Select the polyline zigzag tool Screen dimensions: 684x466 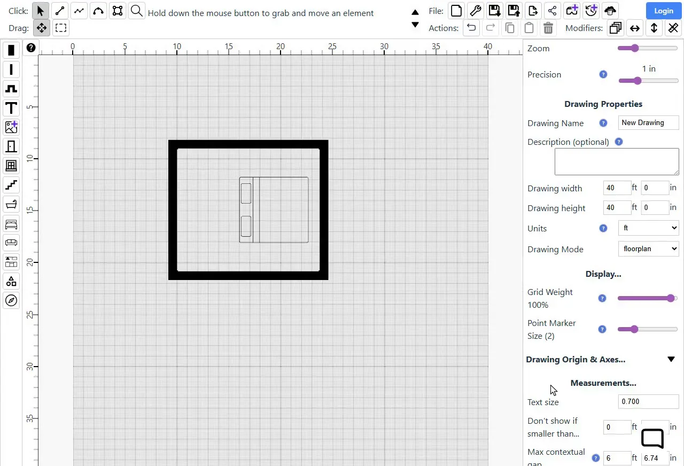[x=79, y=11]
